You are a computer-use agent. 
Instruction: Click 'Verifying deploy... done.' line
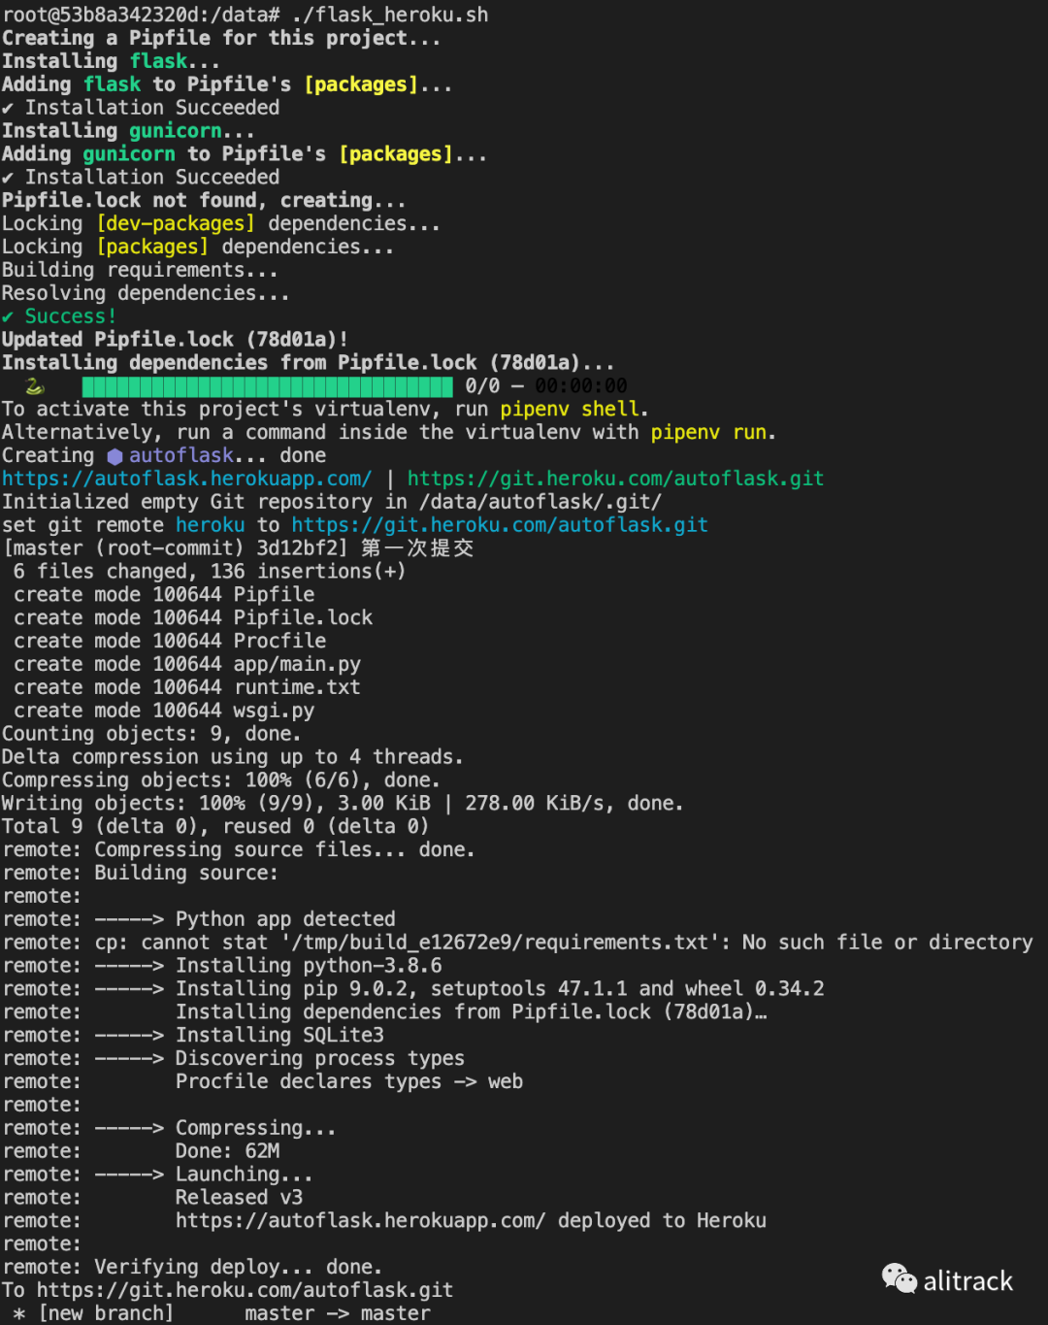tap(192, 1267)
